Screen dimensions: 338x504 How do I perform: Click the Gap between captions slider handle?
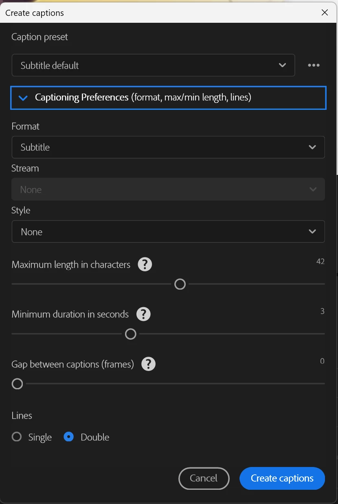pos(17,384)
